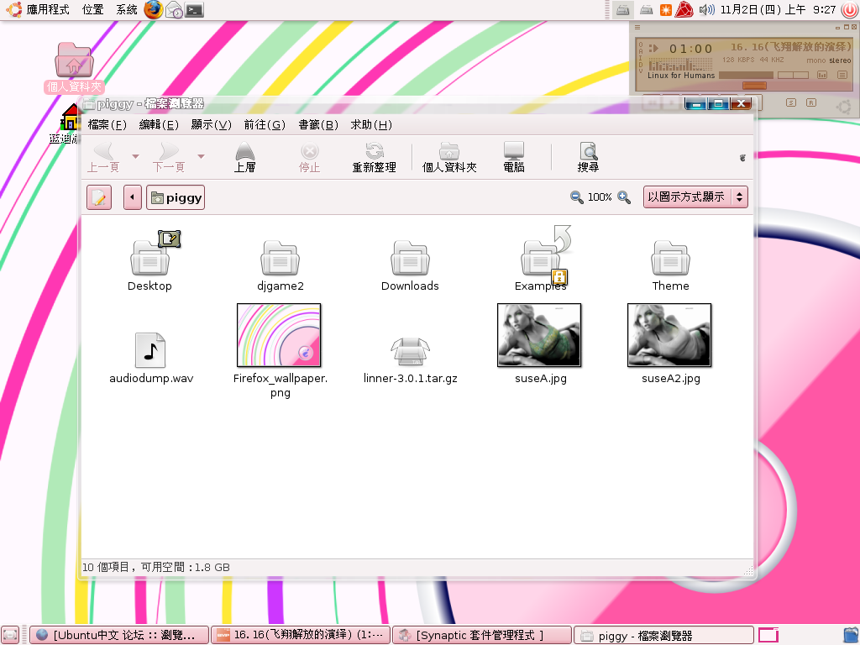
Task: Open the volume speaker applet
Action: [706, 9]
